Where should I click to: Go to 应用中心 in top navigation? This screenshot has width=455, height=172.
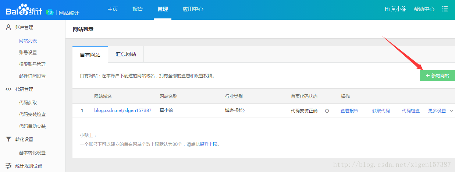pos(193,9)
